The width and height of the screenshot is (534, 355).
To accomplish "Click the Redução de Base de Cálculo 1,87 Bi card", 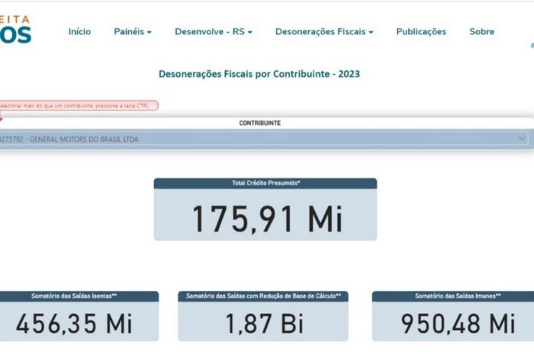I will [263, 316].
